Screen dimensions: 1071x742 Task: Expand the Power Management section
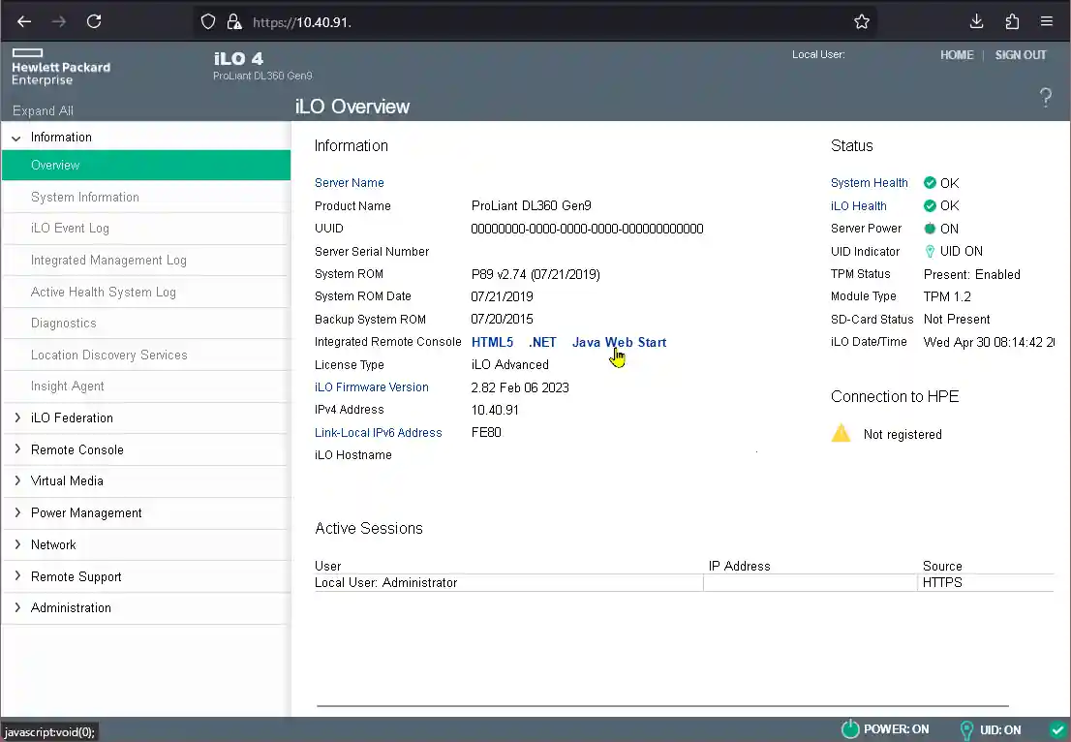[x=17, y=512]
